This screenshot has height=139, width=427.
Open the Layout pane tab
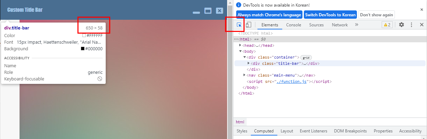[287, 131]
